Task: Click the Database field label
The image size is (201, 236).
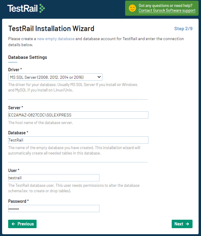Action: tap(18, 133)
